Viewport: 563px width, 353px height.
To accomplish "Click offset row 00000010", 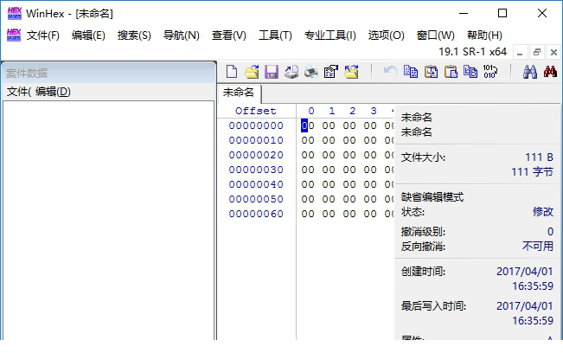I will click(x=256, y=140).
